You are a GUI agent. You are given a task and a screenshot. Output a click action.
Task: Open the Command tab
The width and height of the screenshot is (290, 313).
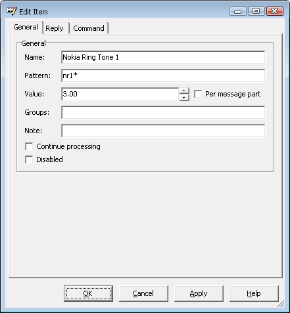89,28
